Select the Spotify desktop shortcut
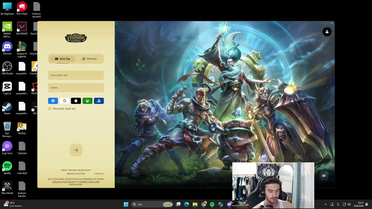372x209 pixels. tap(7, 168)
